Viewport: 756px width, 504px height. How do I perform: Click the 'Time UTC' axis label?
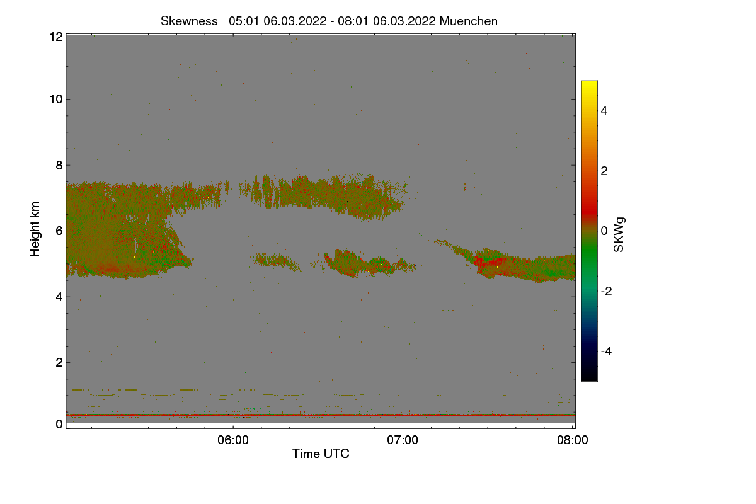pos(320,454)
